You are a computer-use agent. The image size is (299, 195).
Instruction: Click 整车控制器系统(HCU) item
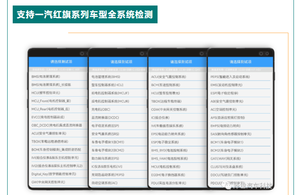point(118,85)
